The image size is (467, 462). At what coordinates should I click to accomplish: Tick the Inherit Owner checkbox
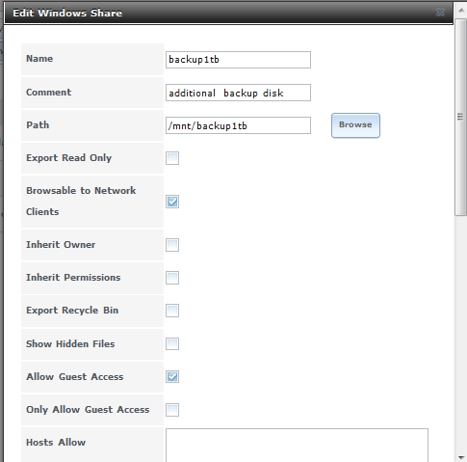point(172,245)
